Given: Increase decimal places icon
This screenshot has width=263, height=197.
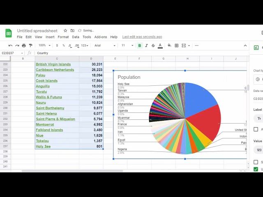Looking at the screenshot, I should tap(77, 46).
